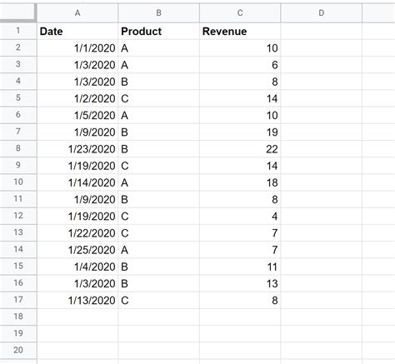Click date cell 1/13/2020
The image size is (395, 364).
[x=77, y=300]
